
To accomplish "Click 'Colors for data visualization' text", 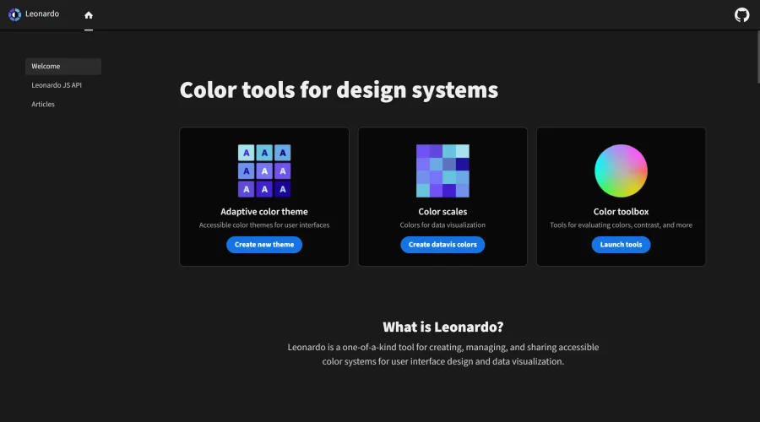I will coord(442,225).
